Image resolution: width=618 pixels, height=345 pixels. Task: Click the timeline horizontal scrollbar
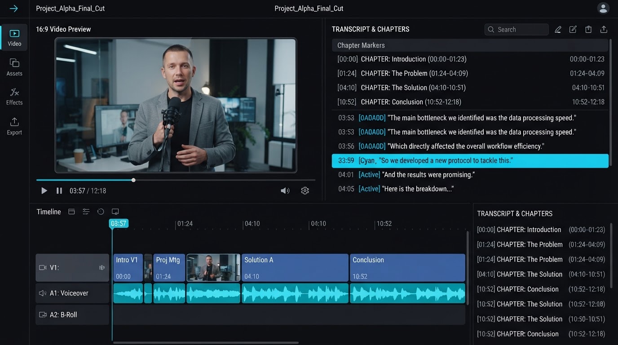(x=206, y=343)
